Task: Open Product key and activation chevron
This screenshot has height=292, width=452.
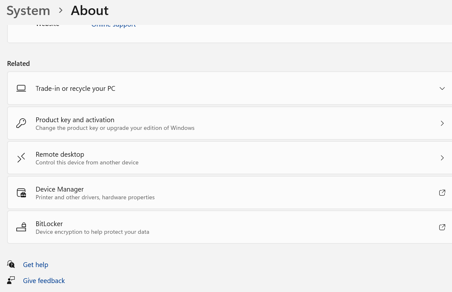Action: 442,123
